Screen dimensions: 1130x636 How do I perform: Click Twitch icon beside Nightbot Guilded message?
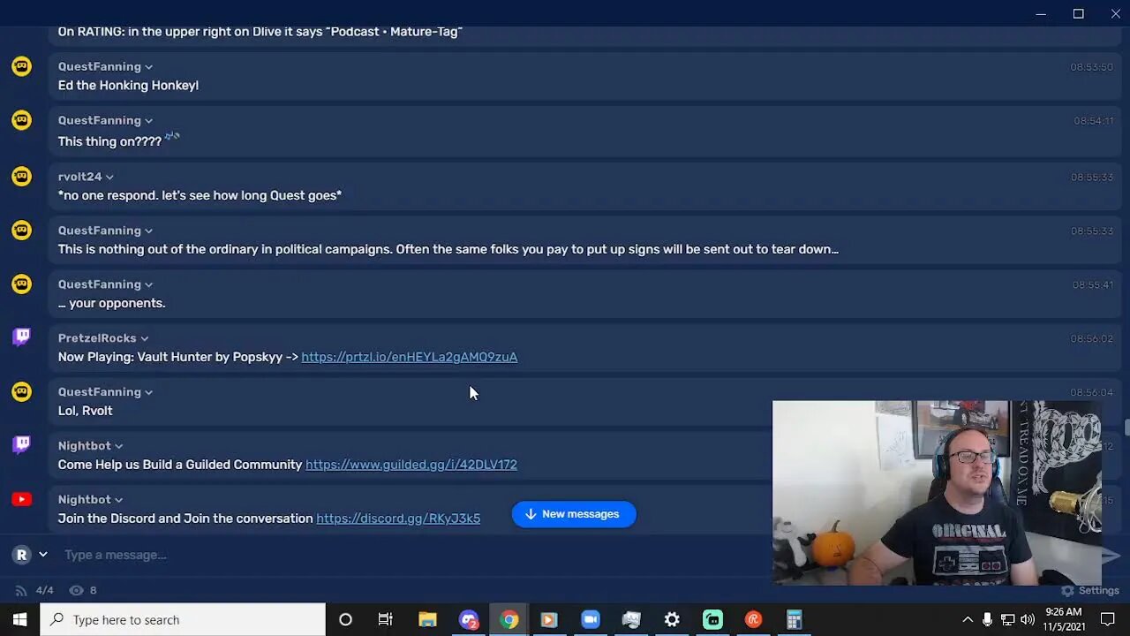[21, 444]
